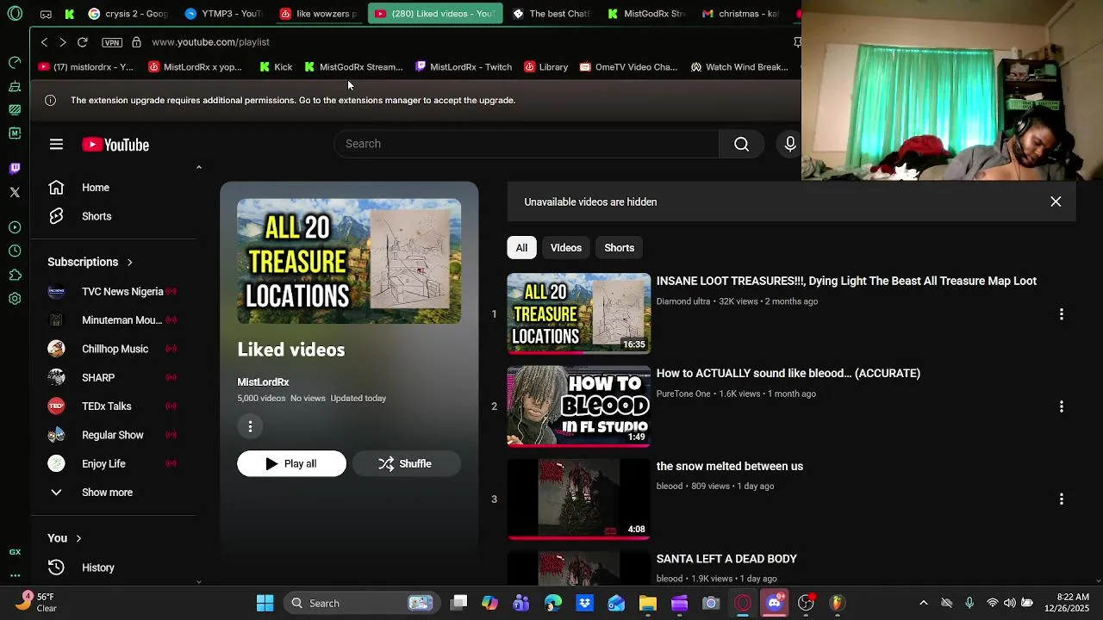Select the Videos filter chip
Viewport: 1103px width, 620px height.
coord(566,248)
